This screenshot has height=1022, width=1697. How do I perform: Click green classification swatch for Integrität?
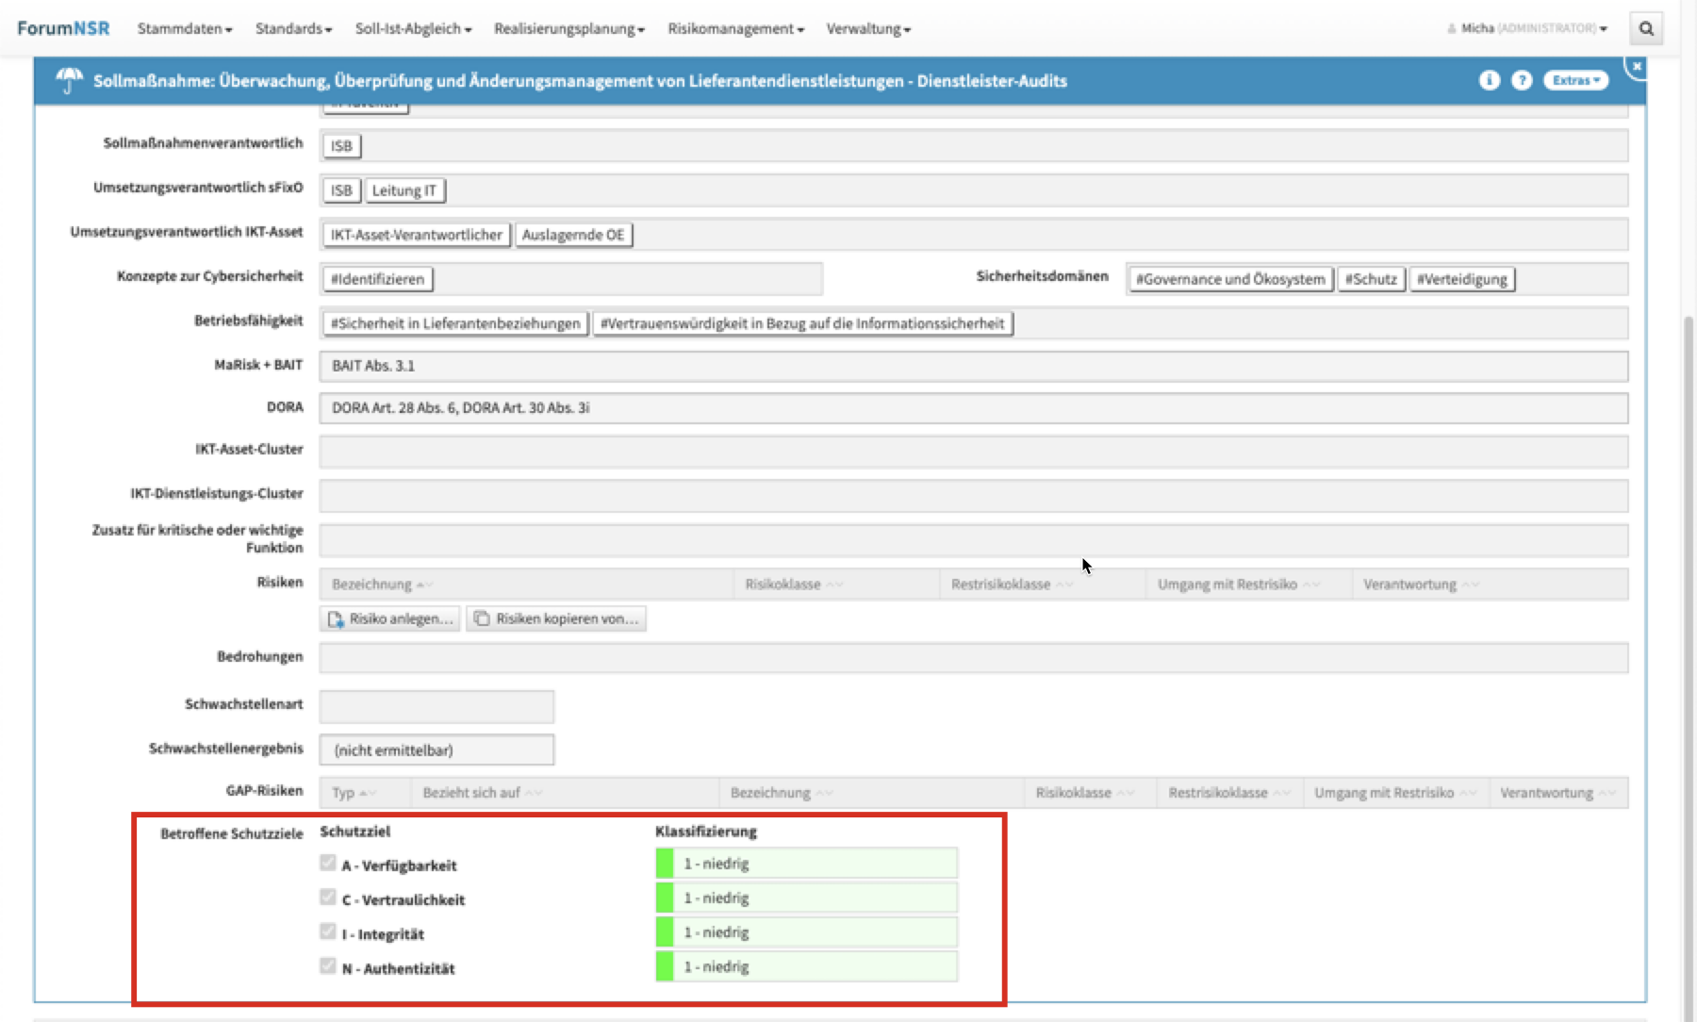(665, 932)
